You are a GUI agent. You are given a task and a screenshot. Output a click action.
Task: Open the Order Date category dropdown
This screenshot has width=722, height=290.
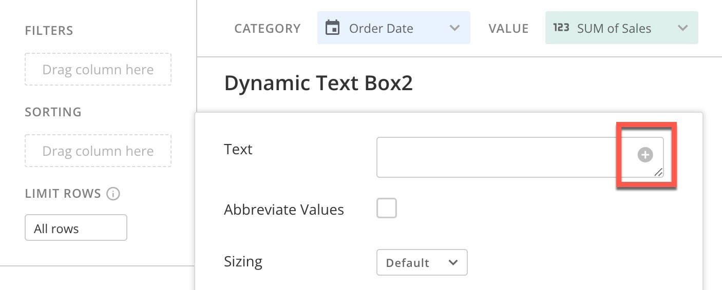tap(393, 28)
